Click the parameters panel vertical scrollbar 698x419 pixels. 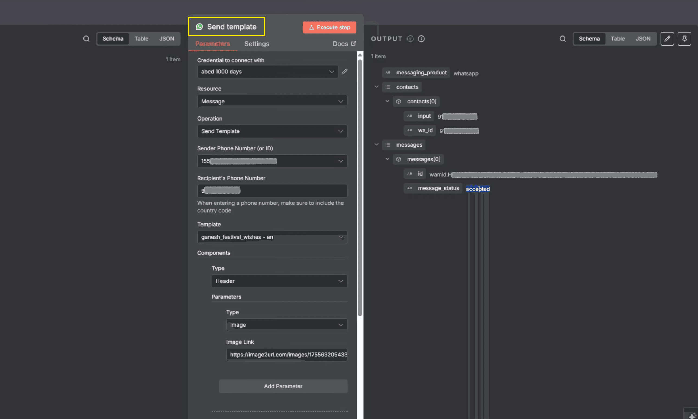[x=360, y=188]
